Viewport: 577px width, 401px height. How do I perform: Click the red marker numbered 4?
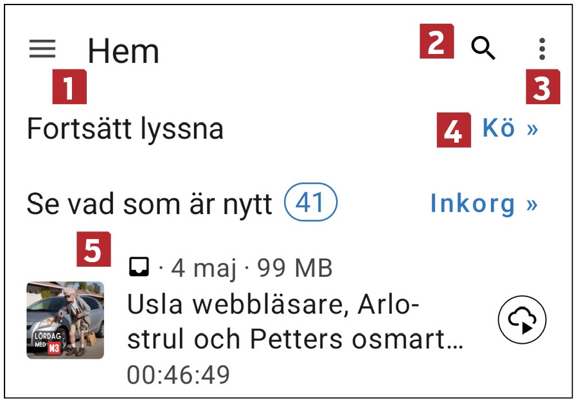[454, 130]
